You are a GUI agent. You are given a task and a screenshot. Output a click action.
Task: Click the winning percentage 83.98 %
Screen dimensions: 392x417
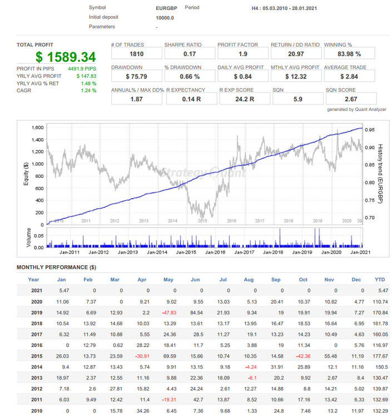tap(349, 54)
